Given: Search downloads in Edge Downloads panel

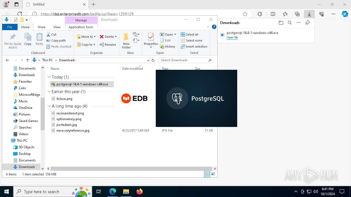Looking at the screenshot, I should click(x=290, y=23).
